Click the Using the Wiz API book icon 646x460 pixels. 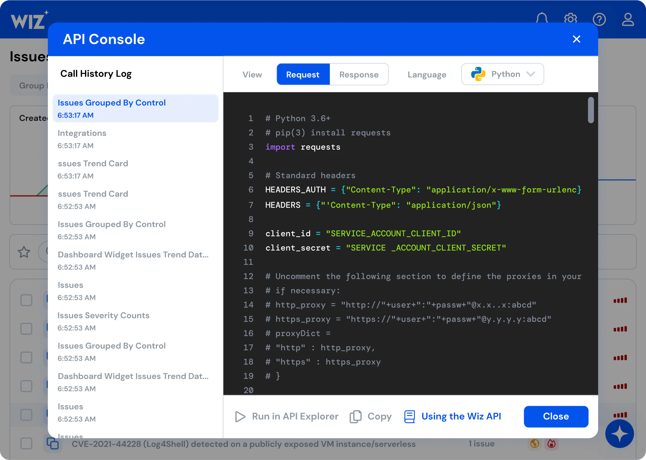409,416
